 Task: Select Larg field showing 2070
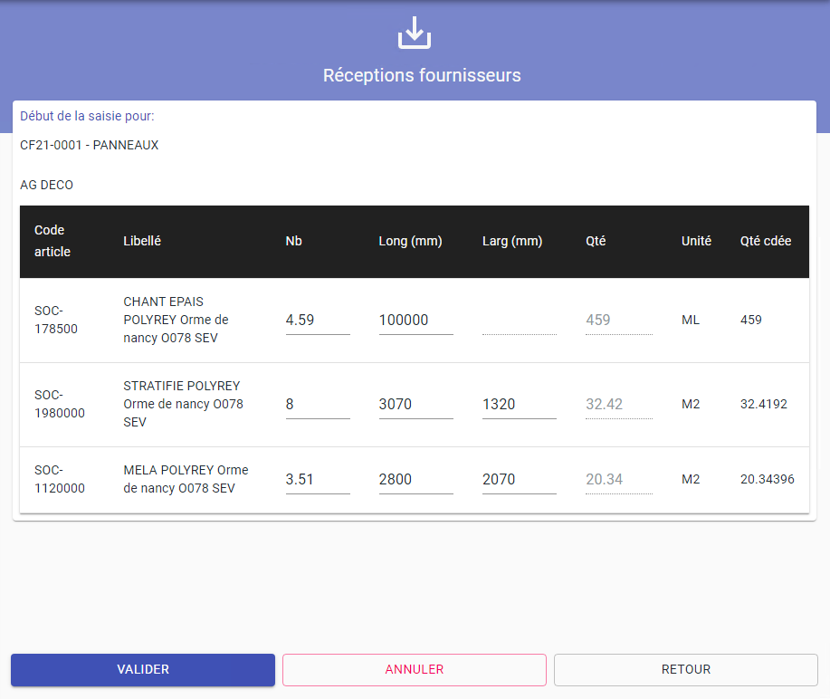click(519, 480)
